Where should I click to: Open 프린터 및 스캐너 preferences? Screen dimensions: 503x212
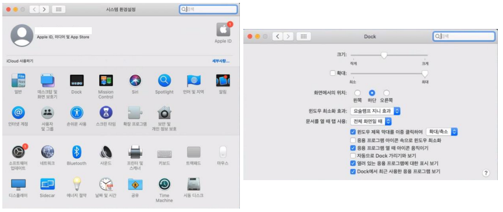[135, 152]
